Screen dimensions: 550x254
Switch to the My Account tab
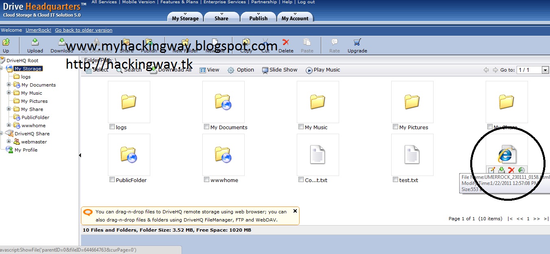click(x=295, y=18)
